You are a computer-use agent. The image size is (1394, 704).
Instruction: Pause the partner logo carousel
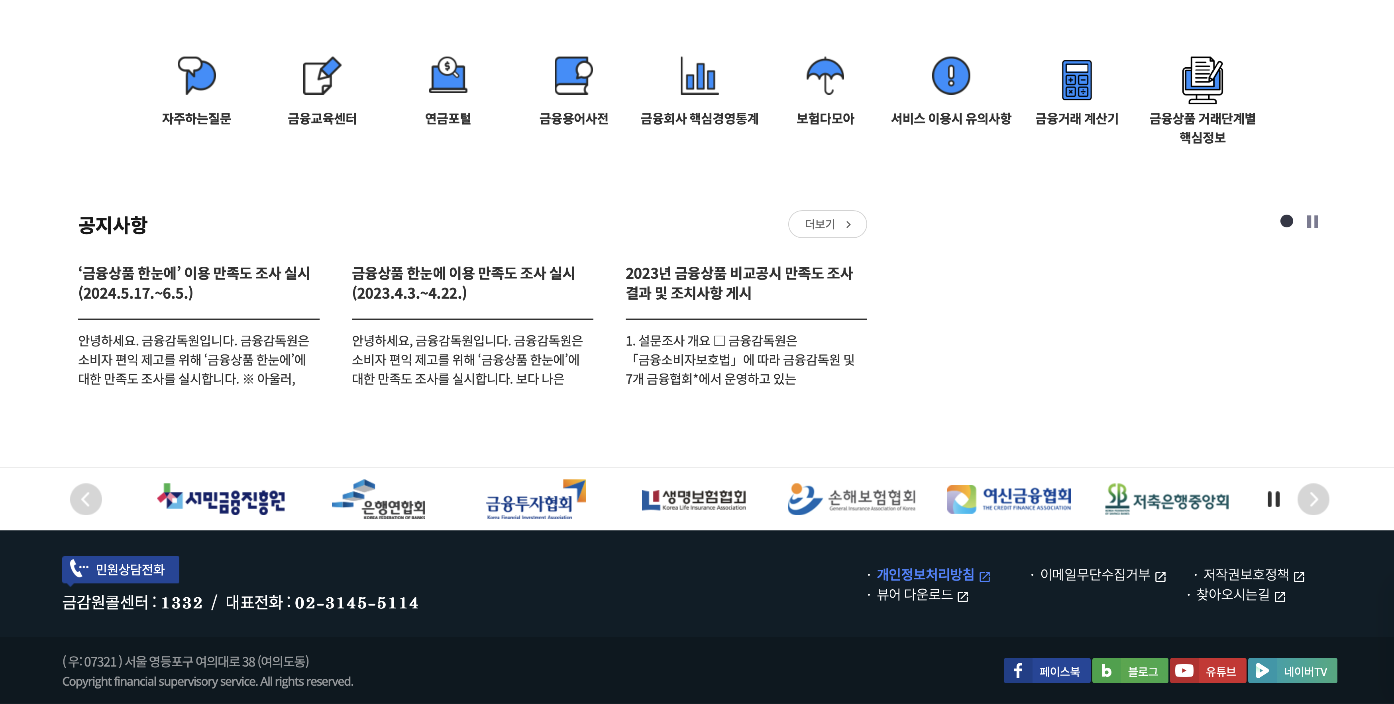click(x=1273, y=499)
